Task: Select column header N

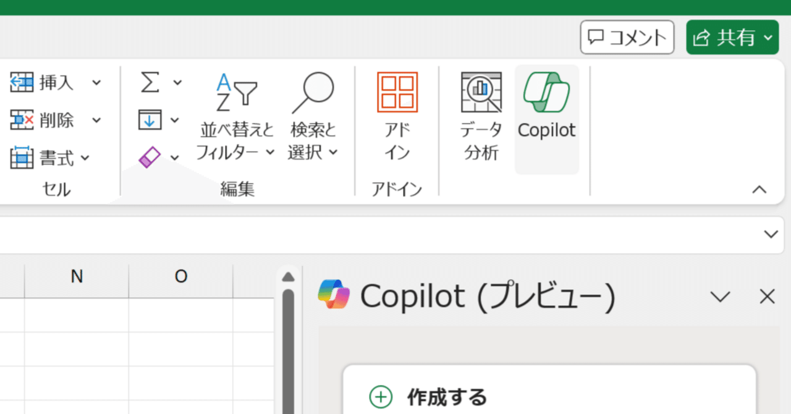Action: pos(76,276)
